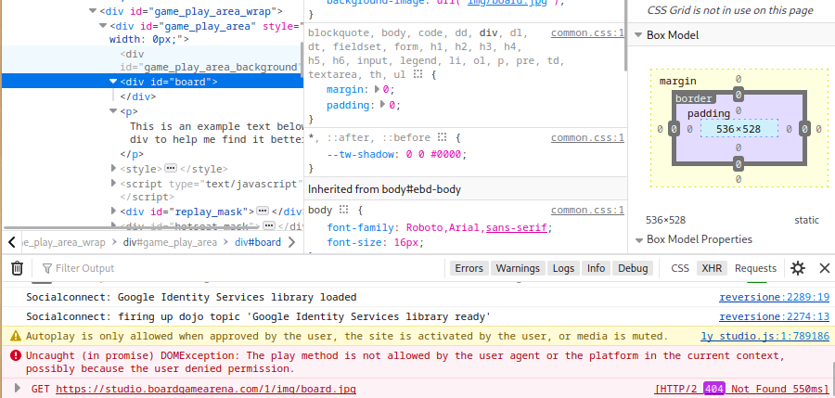The height and width of the screenshot is (398, 835).
Task: Toggle Logs filter in console
Action: click(563, 268)
